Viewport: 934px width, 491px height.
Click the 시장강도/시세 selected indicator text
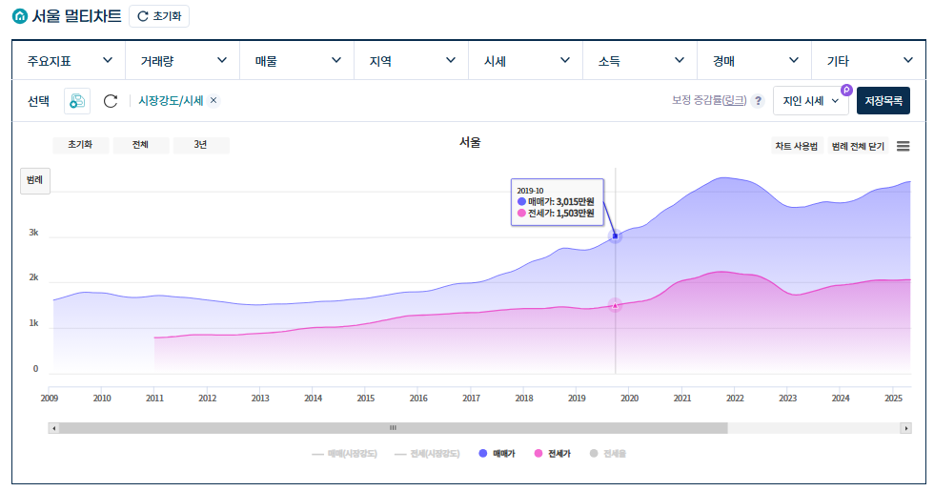click(x=171, y=101)
